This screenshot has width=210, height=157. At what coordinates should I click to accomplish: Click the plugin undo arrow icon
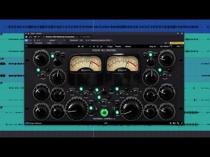(x=79, y=47)
